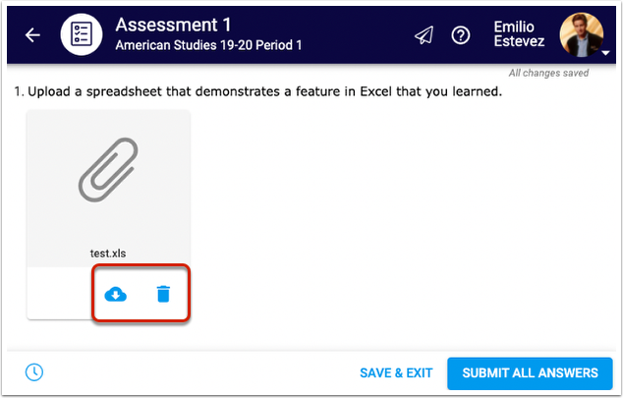Click the paper plane send icon

(x=424, y=35)
